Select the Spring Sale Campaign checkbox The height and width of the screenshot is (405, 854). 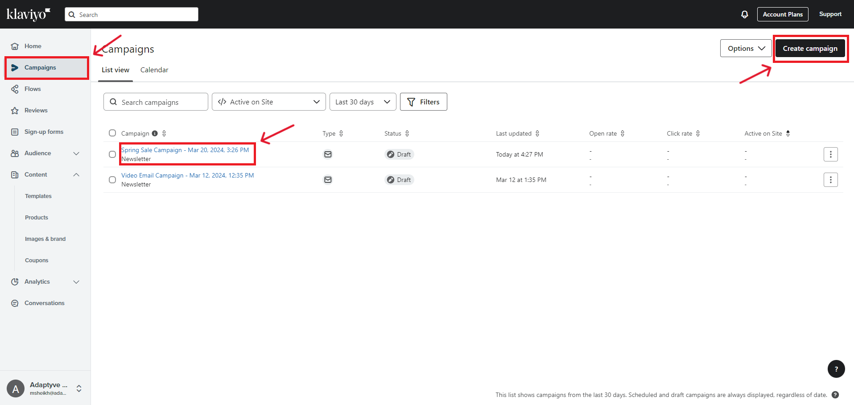[x=112, y=154]
